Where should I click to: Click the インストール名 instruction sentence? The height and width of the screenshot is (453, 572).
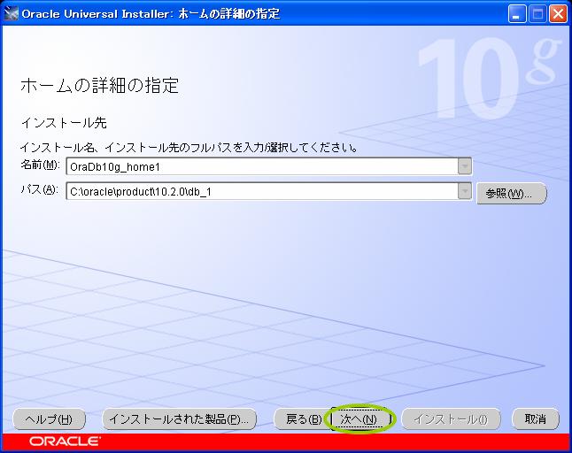pos(189,148)
